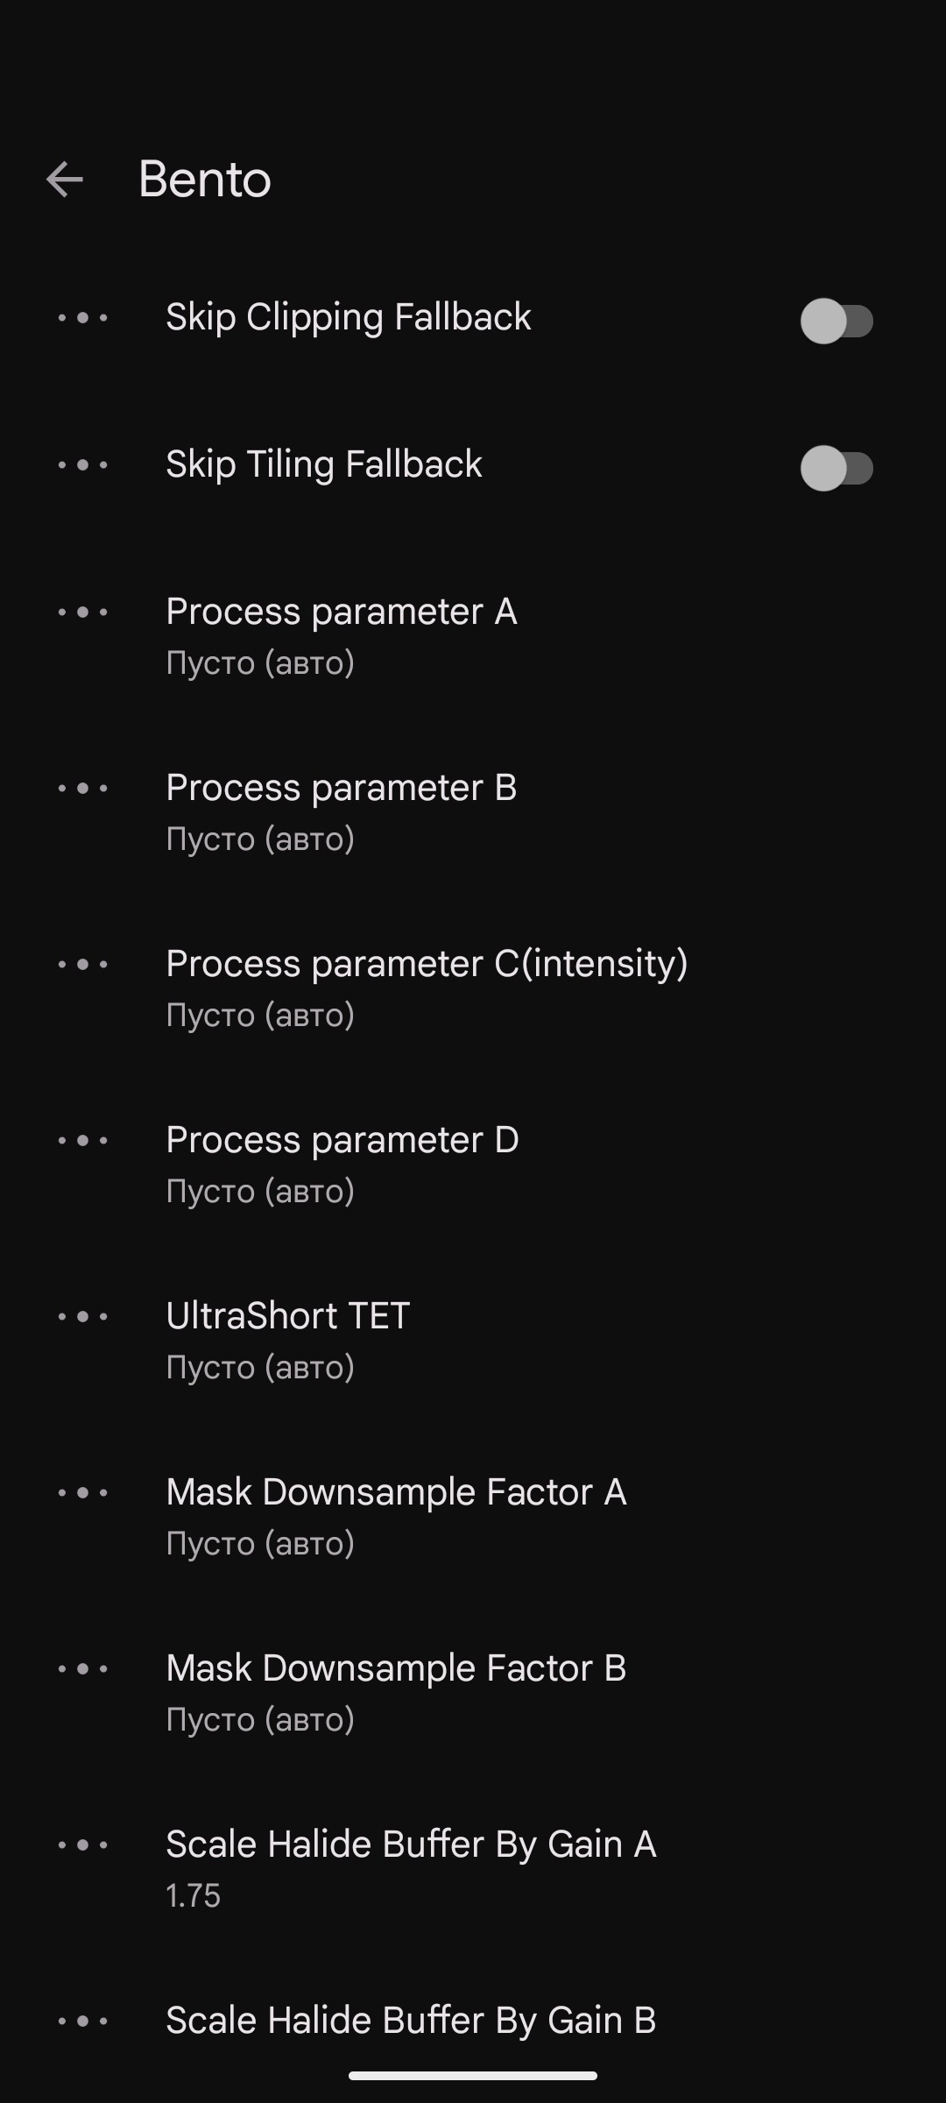Viewport: 946px width, 2103px height.
Task: Enable the Skip Clipping Fallback switch
Action: click(837, 321)
